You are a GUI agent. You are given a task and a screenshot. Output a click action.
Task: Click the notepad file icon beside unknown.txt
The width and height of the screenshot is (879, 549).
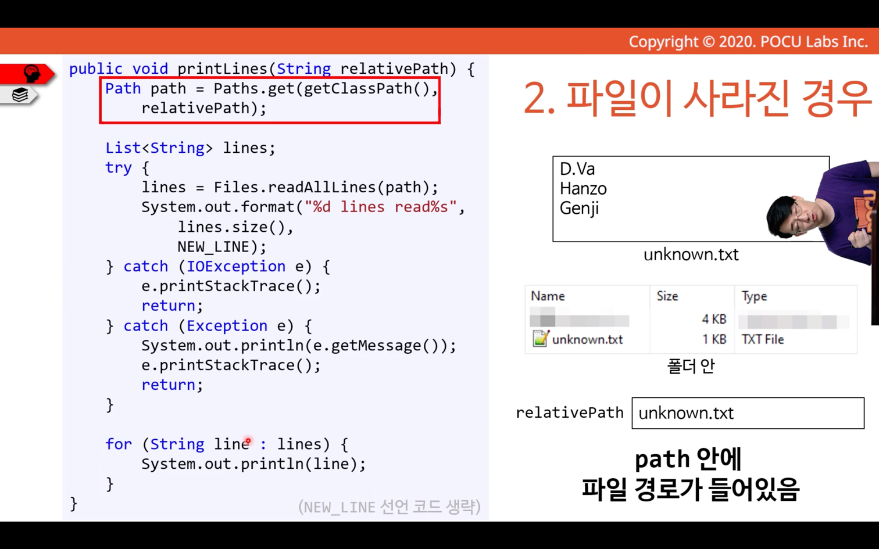click(x=540, y=339)
